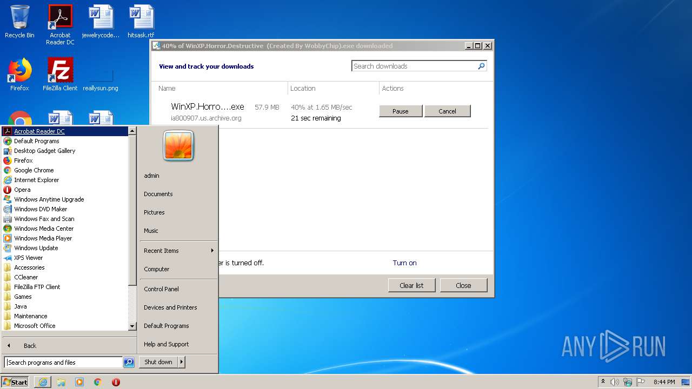Expand the CCleaner folder
Image resolution: width=692 pixels, height=389 pixels.
tap(65, 277)
